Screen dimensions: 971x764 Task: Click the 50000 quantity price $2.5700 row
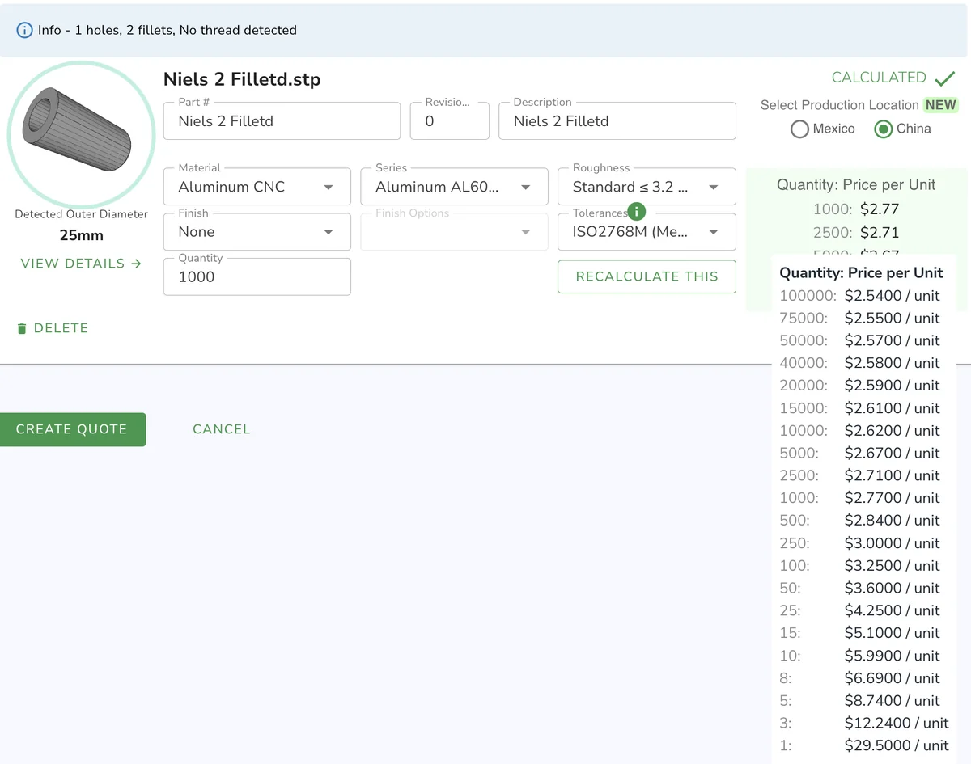[860, 340]
